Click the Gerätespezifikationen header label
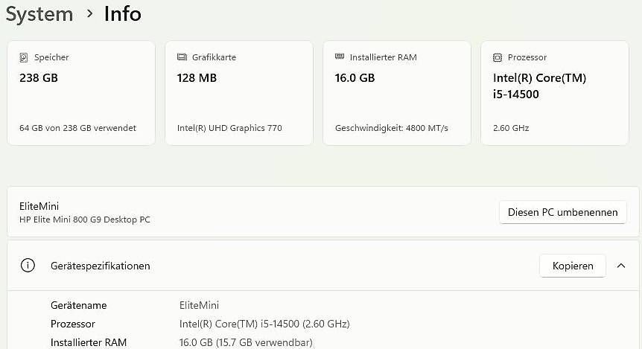 (101, 266)
